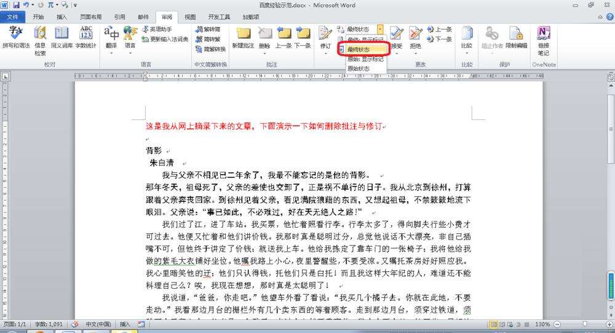Accept change with 接受 icon

coord(397,34)
